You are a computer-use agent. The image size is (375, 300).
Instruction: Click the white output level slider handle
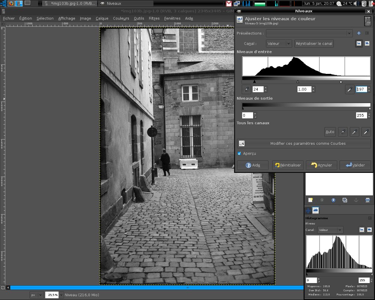click(370, 108)
